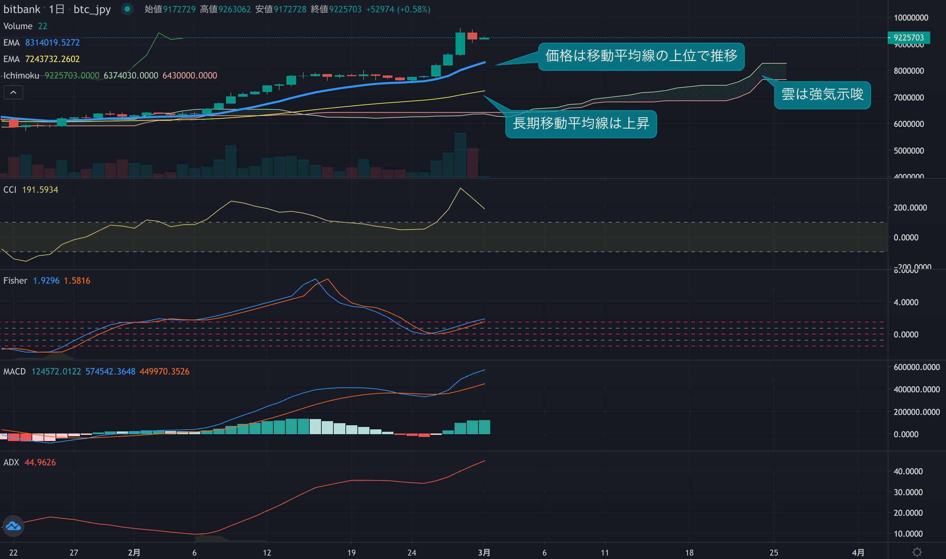Image resolution: width=946 pixels, height=559 pixels.
Task: Click the 3月 date on time axis
Action: [484, 552]
